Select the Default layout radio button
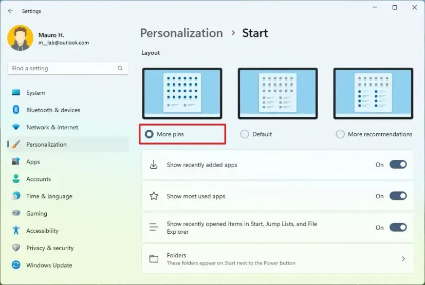Image resolution: width=425 pixels, height=285 pixels. (245, 134)
